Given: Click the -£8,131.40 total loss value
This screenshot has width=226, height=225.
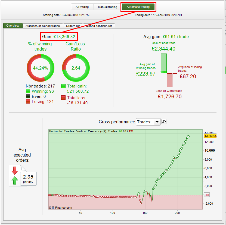Looking at the screenshot, I should click(77, 103).
